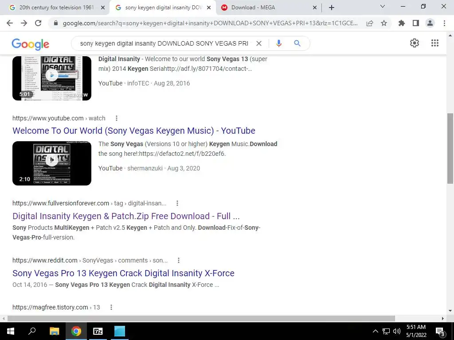Start search by voice microphone
This screenshot has width=454, height=340.
click(x=278, y=43)
